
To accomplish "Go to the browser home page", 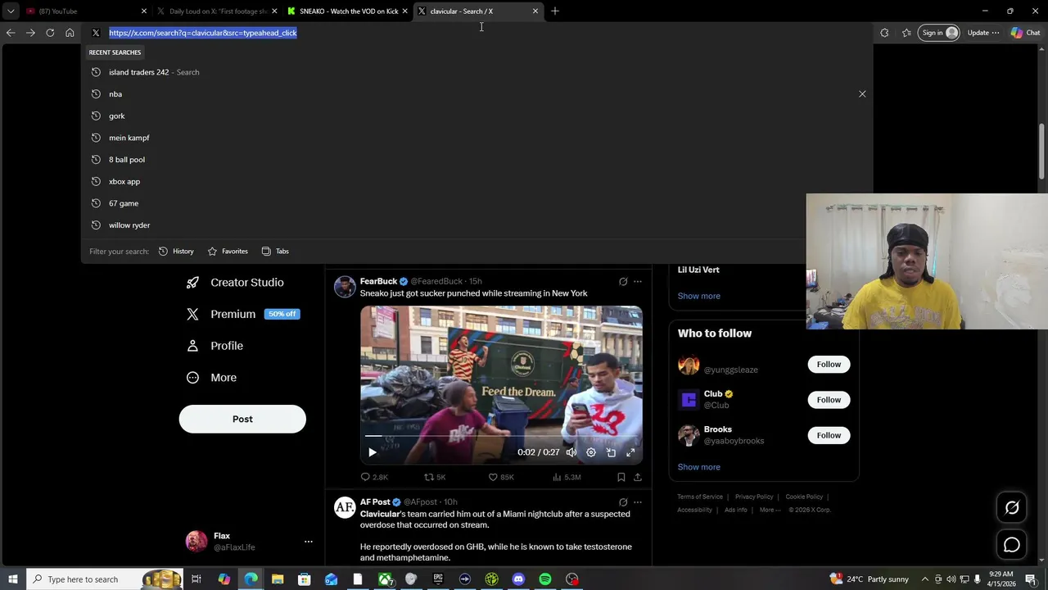I will 70,33.
